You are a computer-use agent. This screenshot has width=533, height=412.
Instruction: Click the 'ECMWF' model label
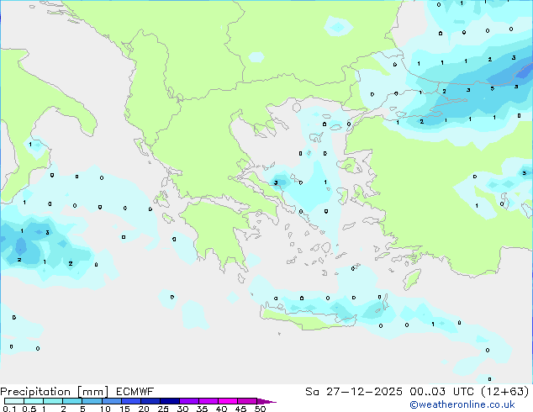coord(135,392)
